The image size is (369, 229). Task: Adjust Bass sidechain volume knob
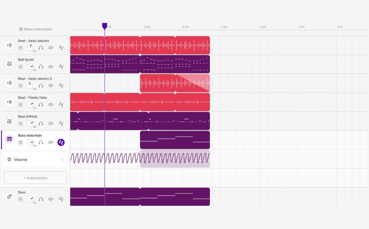tap(30, 142)
